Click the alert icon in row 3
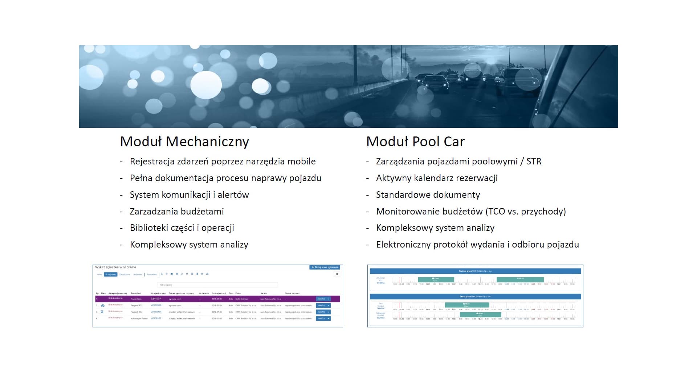Screen dimensions: 697x392 click(x=102, y=312)
